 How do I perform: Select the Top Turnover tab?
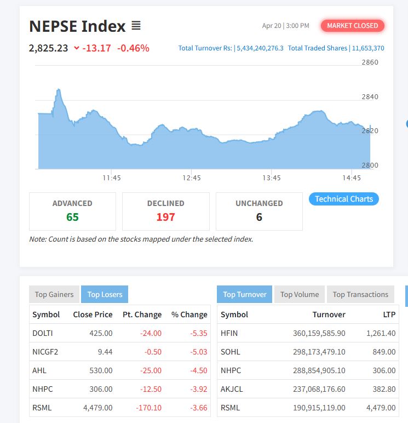point(244,294)
